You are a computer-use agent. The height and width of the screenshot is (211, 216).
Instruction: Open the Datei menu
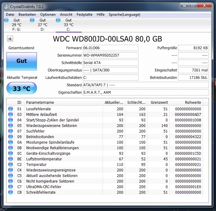[x=10, y=15]
